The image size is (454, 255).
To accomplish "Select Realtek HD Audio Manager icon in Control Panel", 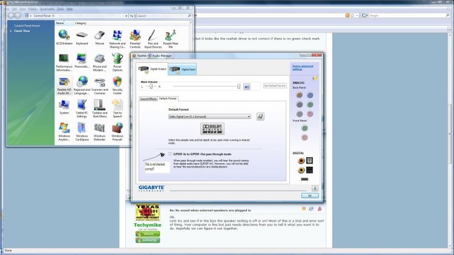I will pyautogui.click(x=64, y=85).
